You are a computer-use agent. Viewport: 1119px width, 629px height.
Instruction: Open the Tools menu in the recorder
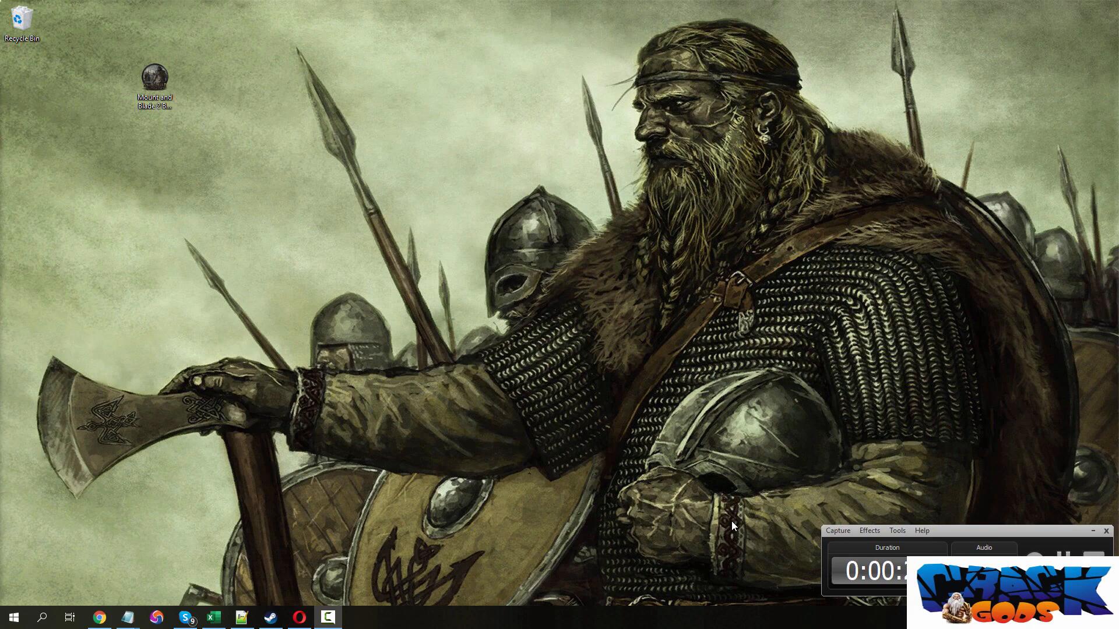point(897,531)
